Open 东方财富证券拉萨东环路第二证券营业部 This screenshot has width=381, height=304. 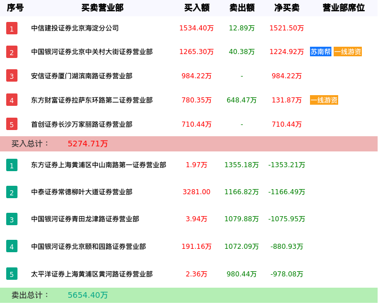point(92,100)
